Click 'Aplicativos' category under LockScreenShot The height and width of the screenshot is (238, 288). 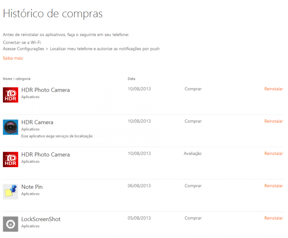(30, 226)
